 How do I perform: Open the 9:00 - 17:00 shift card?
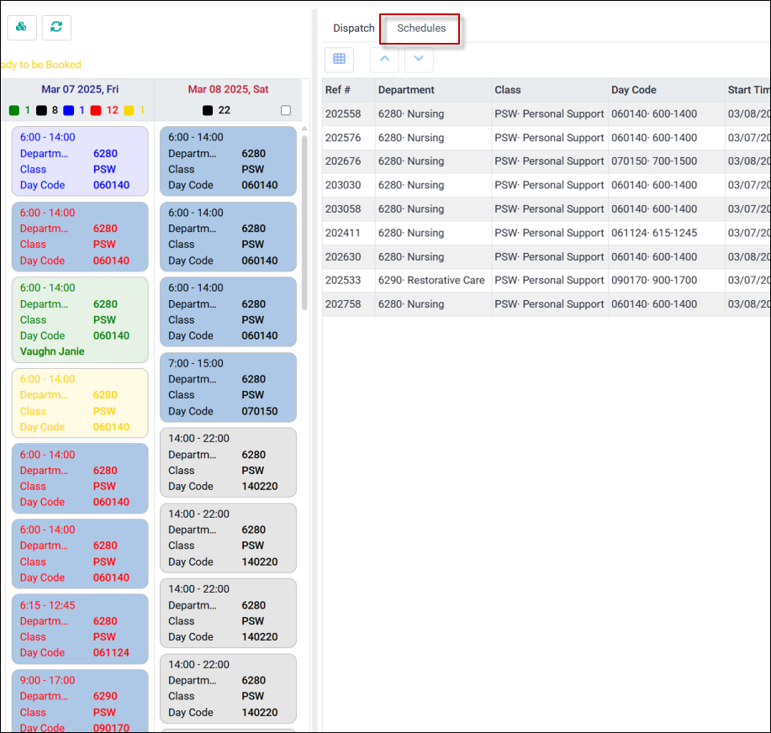[x=80, y=701]
